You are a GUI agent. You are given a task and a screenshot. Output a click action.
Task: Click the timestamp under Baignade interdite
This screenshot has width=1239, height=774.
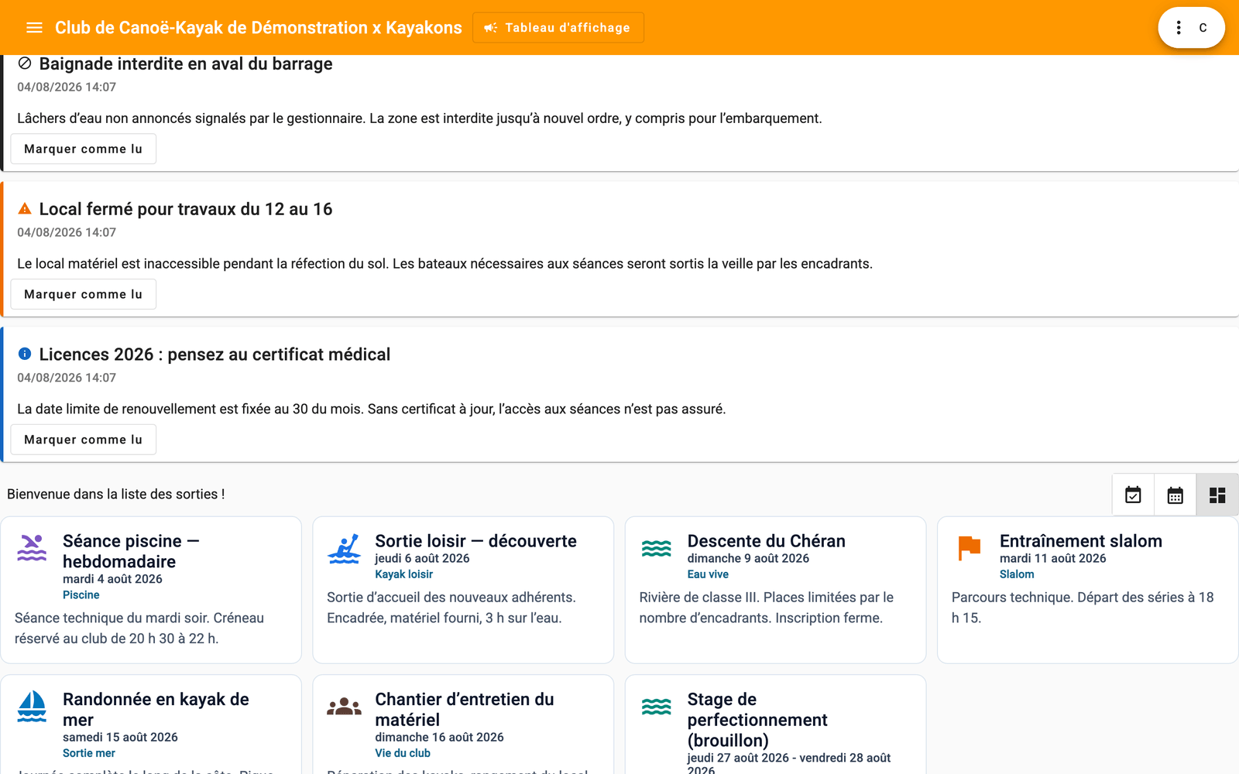coord(67,87)
